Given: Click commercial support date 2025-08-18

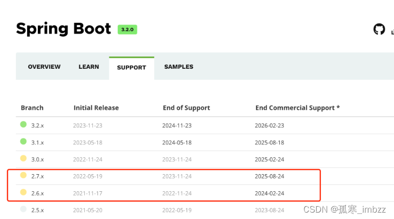Looking at the screenshot, I should [269, 143].
